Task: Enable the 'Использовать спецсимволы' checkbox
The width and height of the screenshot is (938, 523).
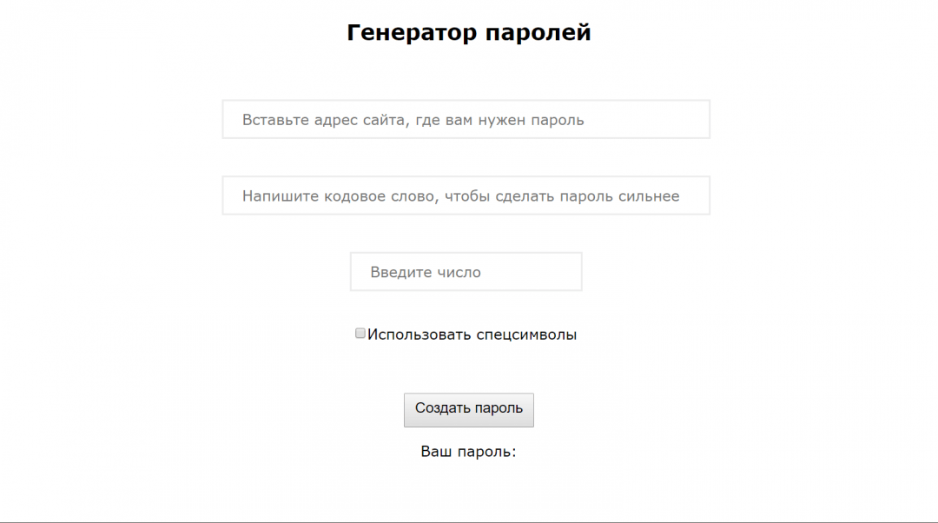Action: (x=360, y=334)
